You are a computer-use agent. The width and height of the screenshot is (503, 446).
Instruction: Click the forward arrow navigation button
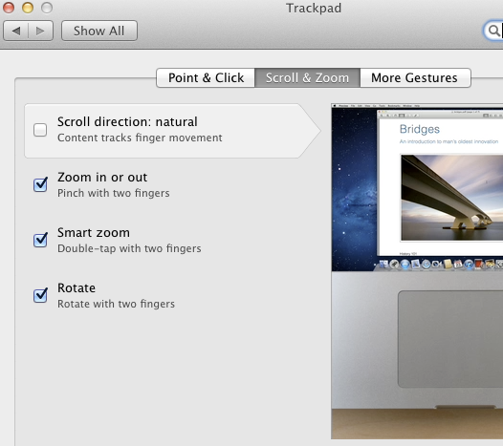41,31
